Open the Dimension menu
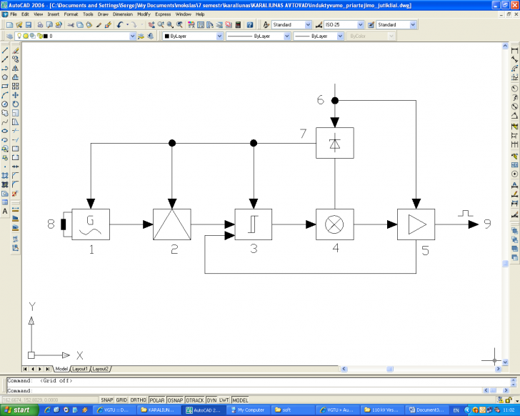The height and width of the screenshot is (416, 520). 122,14
